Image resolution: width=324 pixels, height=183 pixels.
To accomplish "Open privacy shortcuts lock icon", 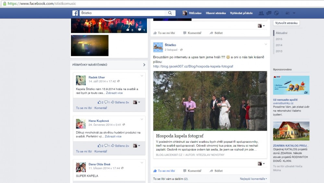I will pyautogui.click(x=287, y=13).
